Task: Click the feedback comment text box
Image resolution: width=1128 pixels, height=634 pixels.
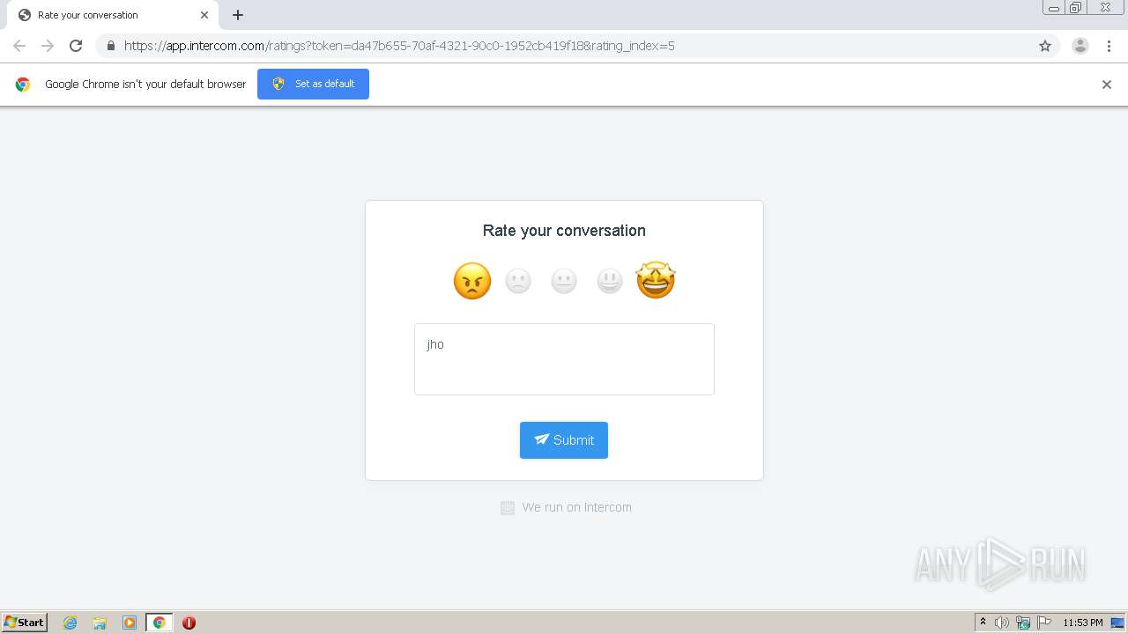Action: pos(564,359)
